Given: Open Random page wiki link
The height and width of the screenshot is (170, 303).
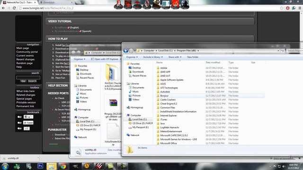Looking at the screenshot, I should [x=24, y=63].
